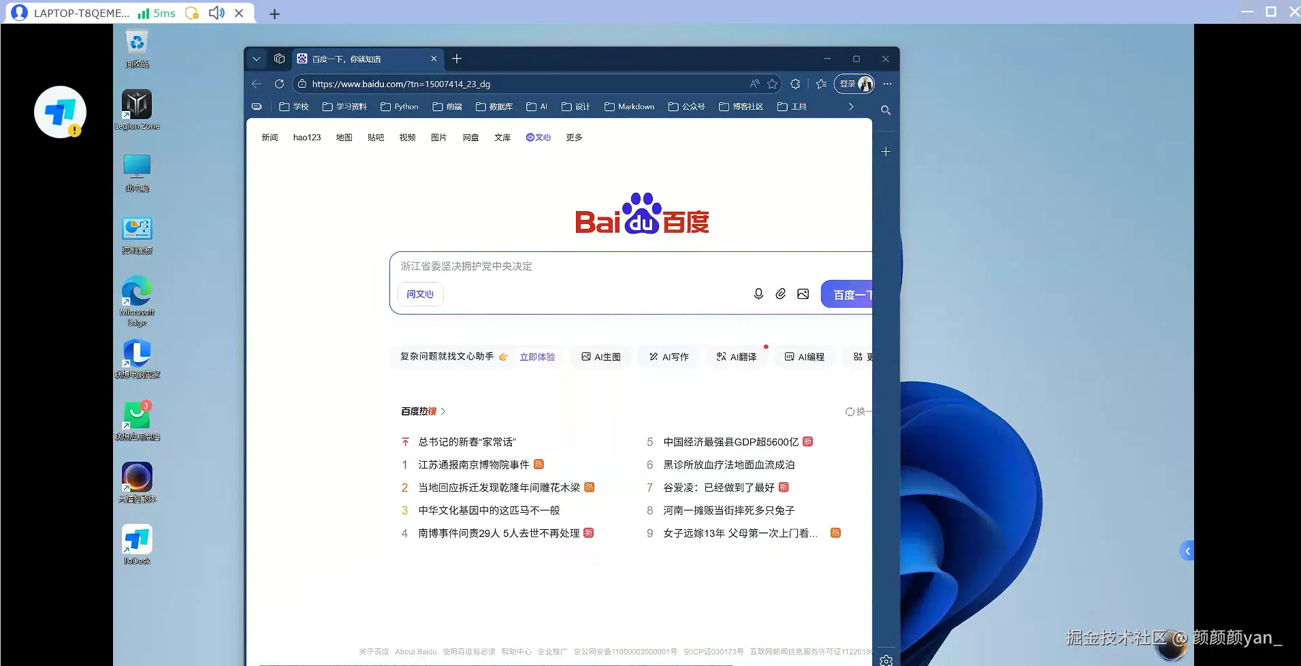View site information lock icon

(302, 84)
